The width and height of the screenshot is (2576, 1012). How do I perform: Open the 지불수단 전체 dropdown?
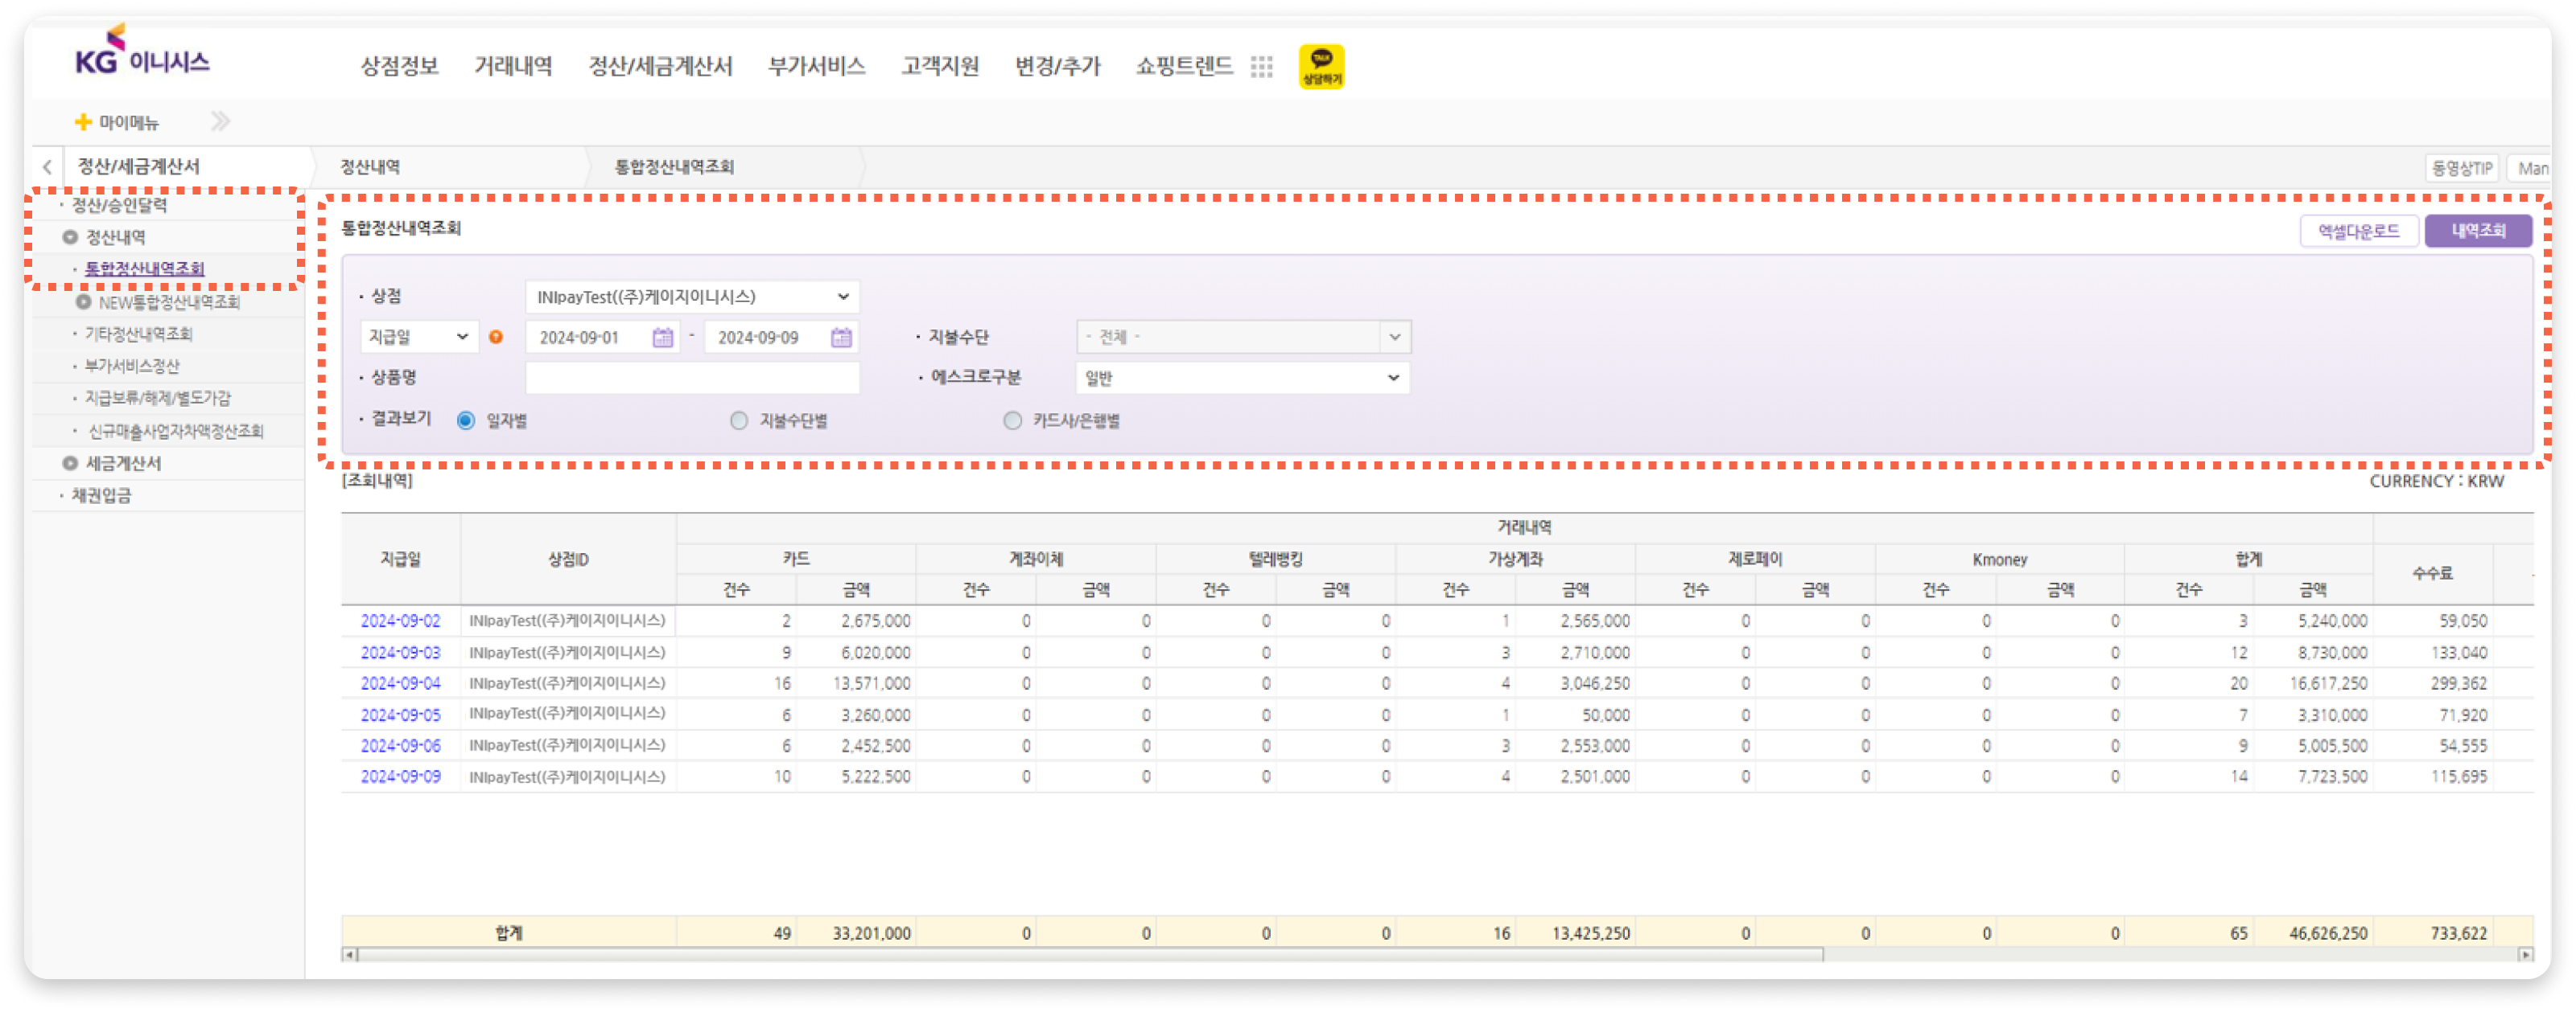pos(1243,338)
